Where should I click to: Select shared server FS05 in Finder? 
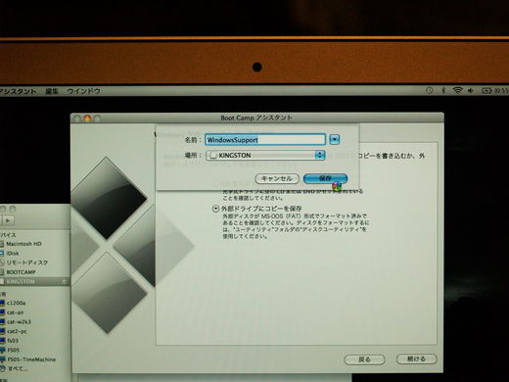13,350
